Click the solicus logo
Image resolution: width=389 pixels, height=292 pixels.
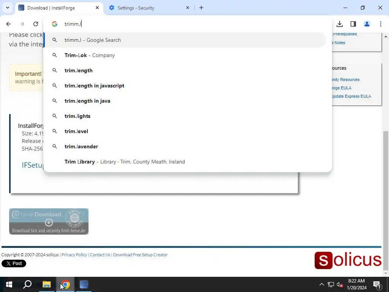coord(348,260)
